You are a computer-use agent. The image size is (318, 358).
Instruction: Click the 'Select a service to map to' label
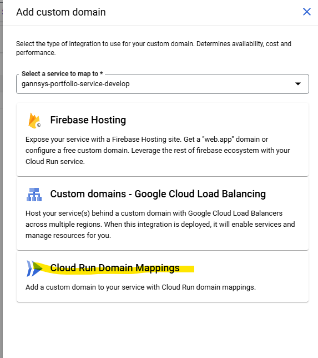pos(62,74)
